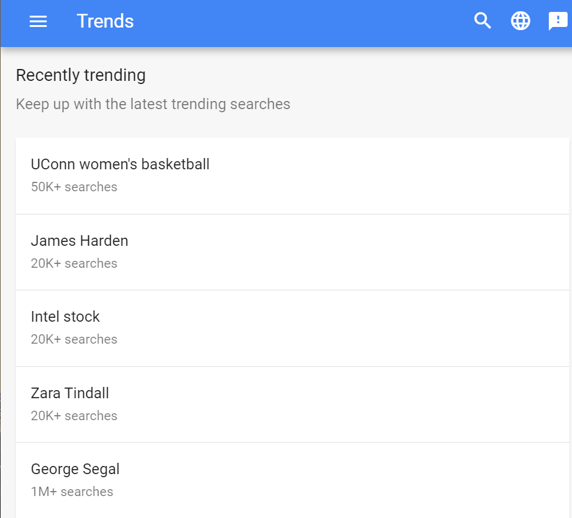Click the search magnifier icon

tap(482, 21)
